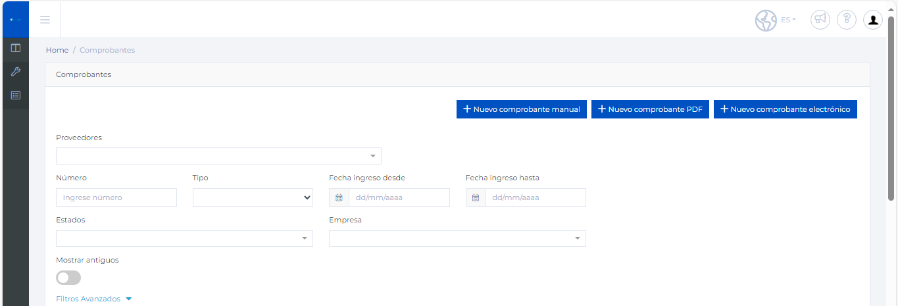Open the help question mark icon
The image size is (898, 306).
click(847, 20)
